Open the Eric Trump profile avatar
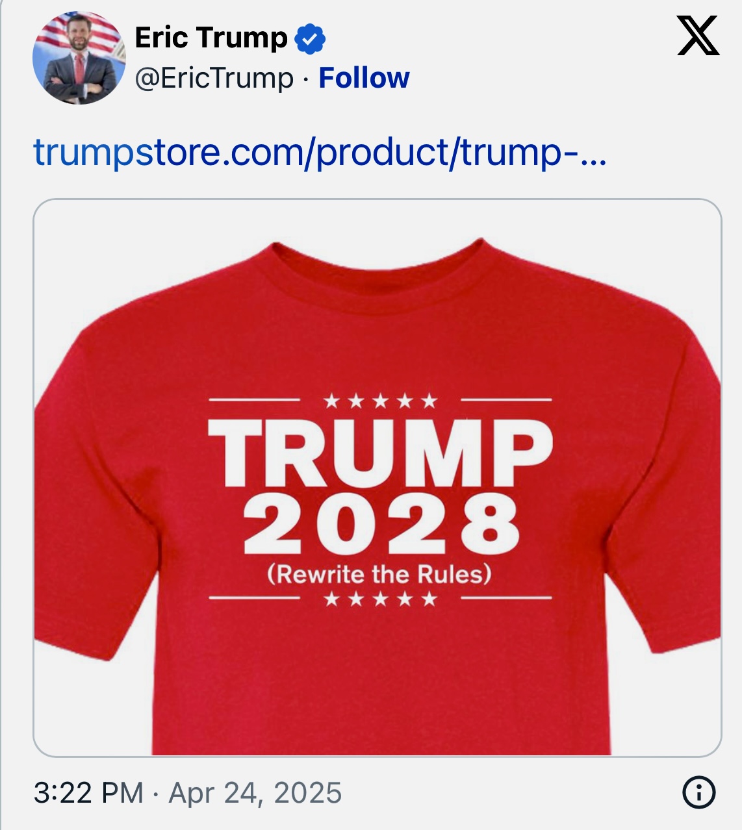This screenshot has width=742, height=830. 79,58
